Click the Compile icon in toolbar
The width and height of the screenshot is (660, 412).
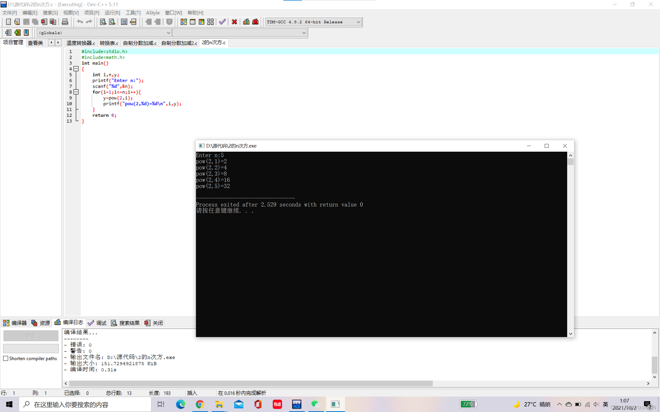[x=184, y=22]
